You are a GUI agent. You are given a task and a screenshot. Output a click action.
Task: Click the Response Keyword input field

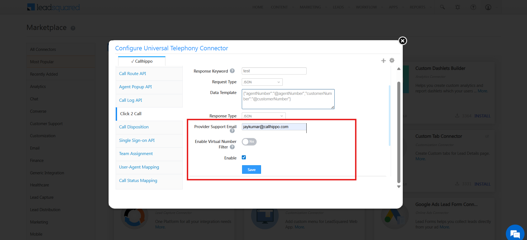point(274,71)
